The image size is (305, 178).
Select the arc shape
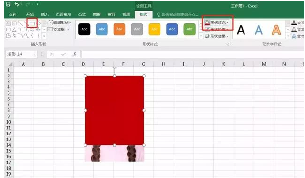point(20,36)
